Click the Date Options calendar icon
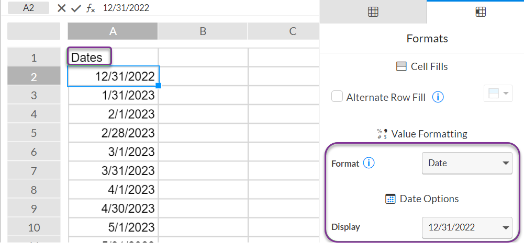Image resolution: width=524 pixels, height=243 pixels. click(x=391, y=199)
